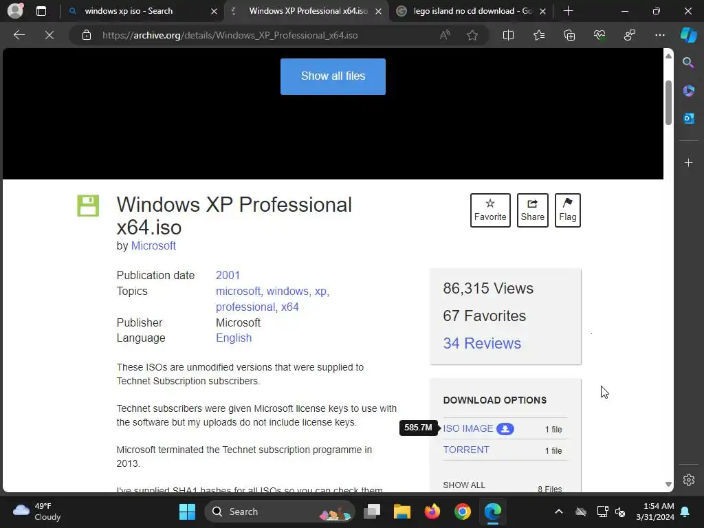Click SHOW ALL files link
The width and height of the screenshot is (704, 528).
(x=464, y=485)
